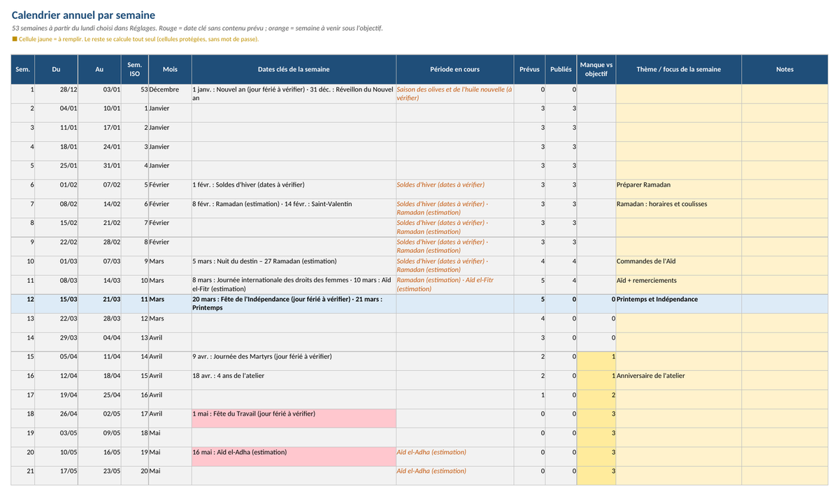The height and width of the screenshot is (496, 839).
Task: Click the 'Calendrier annuel par semaine' title
Action: pyautogui.click(x=83, y=15)
